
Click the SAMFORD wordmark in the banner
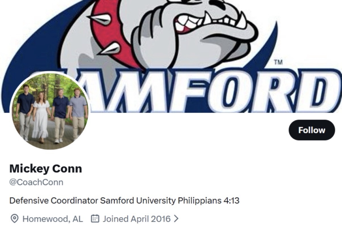[209, 90]
